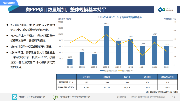The image size is (180, 101).
Task: Click the table cell showing 16,409
Action: pyautogui.click(x=127, y=87)
